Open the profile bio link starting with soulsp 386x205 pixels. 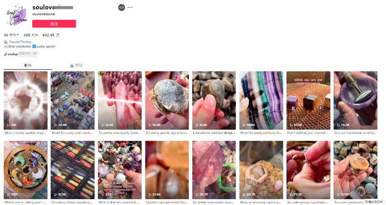tap(22, 54)
